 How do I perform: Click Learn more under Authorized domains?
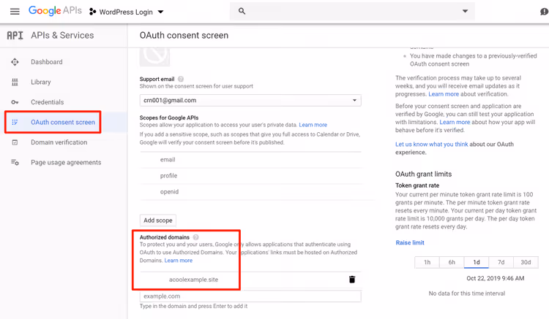tap(179, 261)
